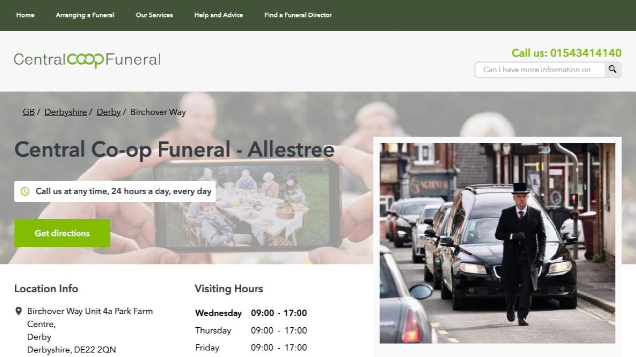636x357 pixels.
Task: Click the Location Info heading
Action: tap(46, 289)
